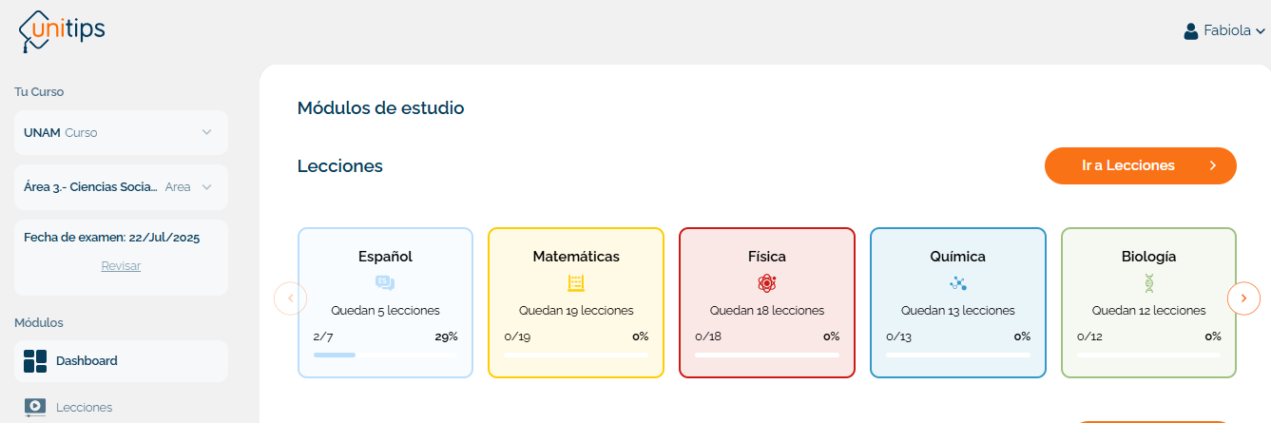Click the Biología DNA icon

(1148, 282)
